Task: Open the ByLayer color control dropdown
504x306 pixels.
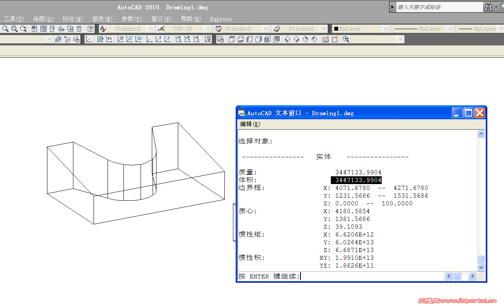Action: tap(386, 29)
